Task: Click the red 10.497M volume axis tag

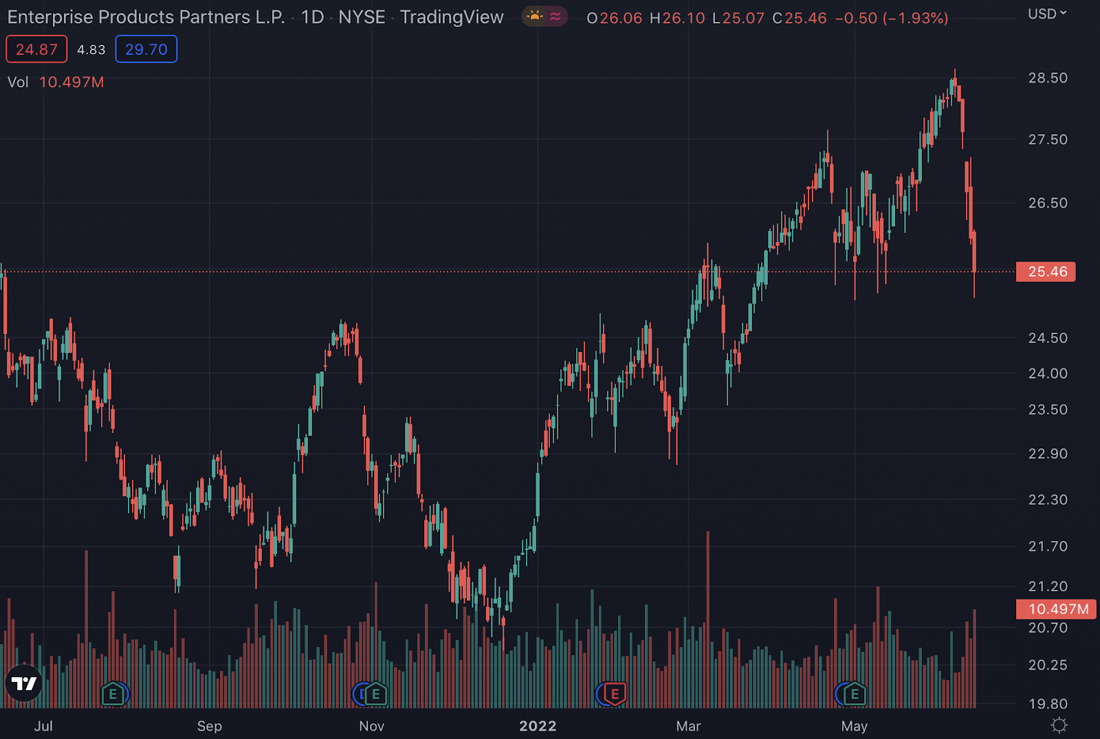Action: pos(1056,609)
